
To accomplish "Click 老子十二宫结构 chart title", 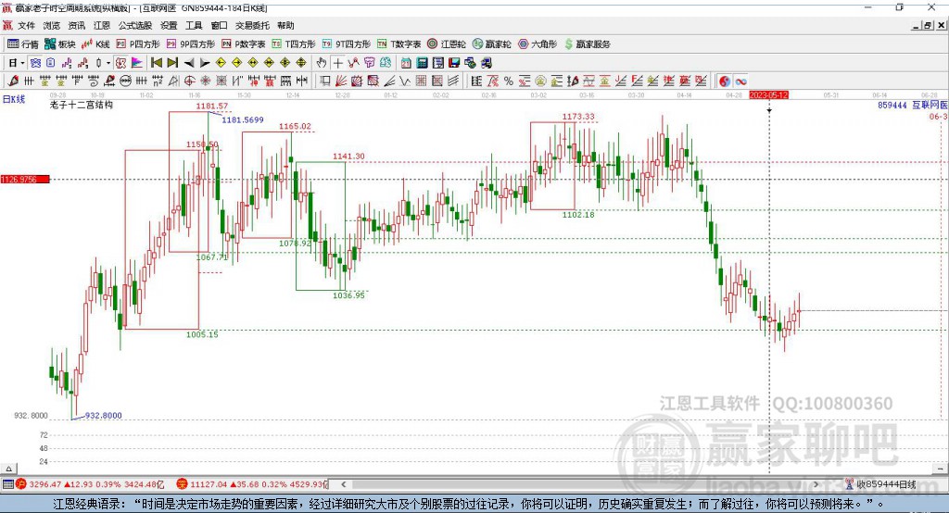I will (x=82, y=106).
